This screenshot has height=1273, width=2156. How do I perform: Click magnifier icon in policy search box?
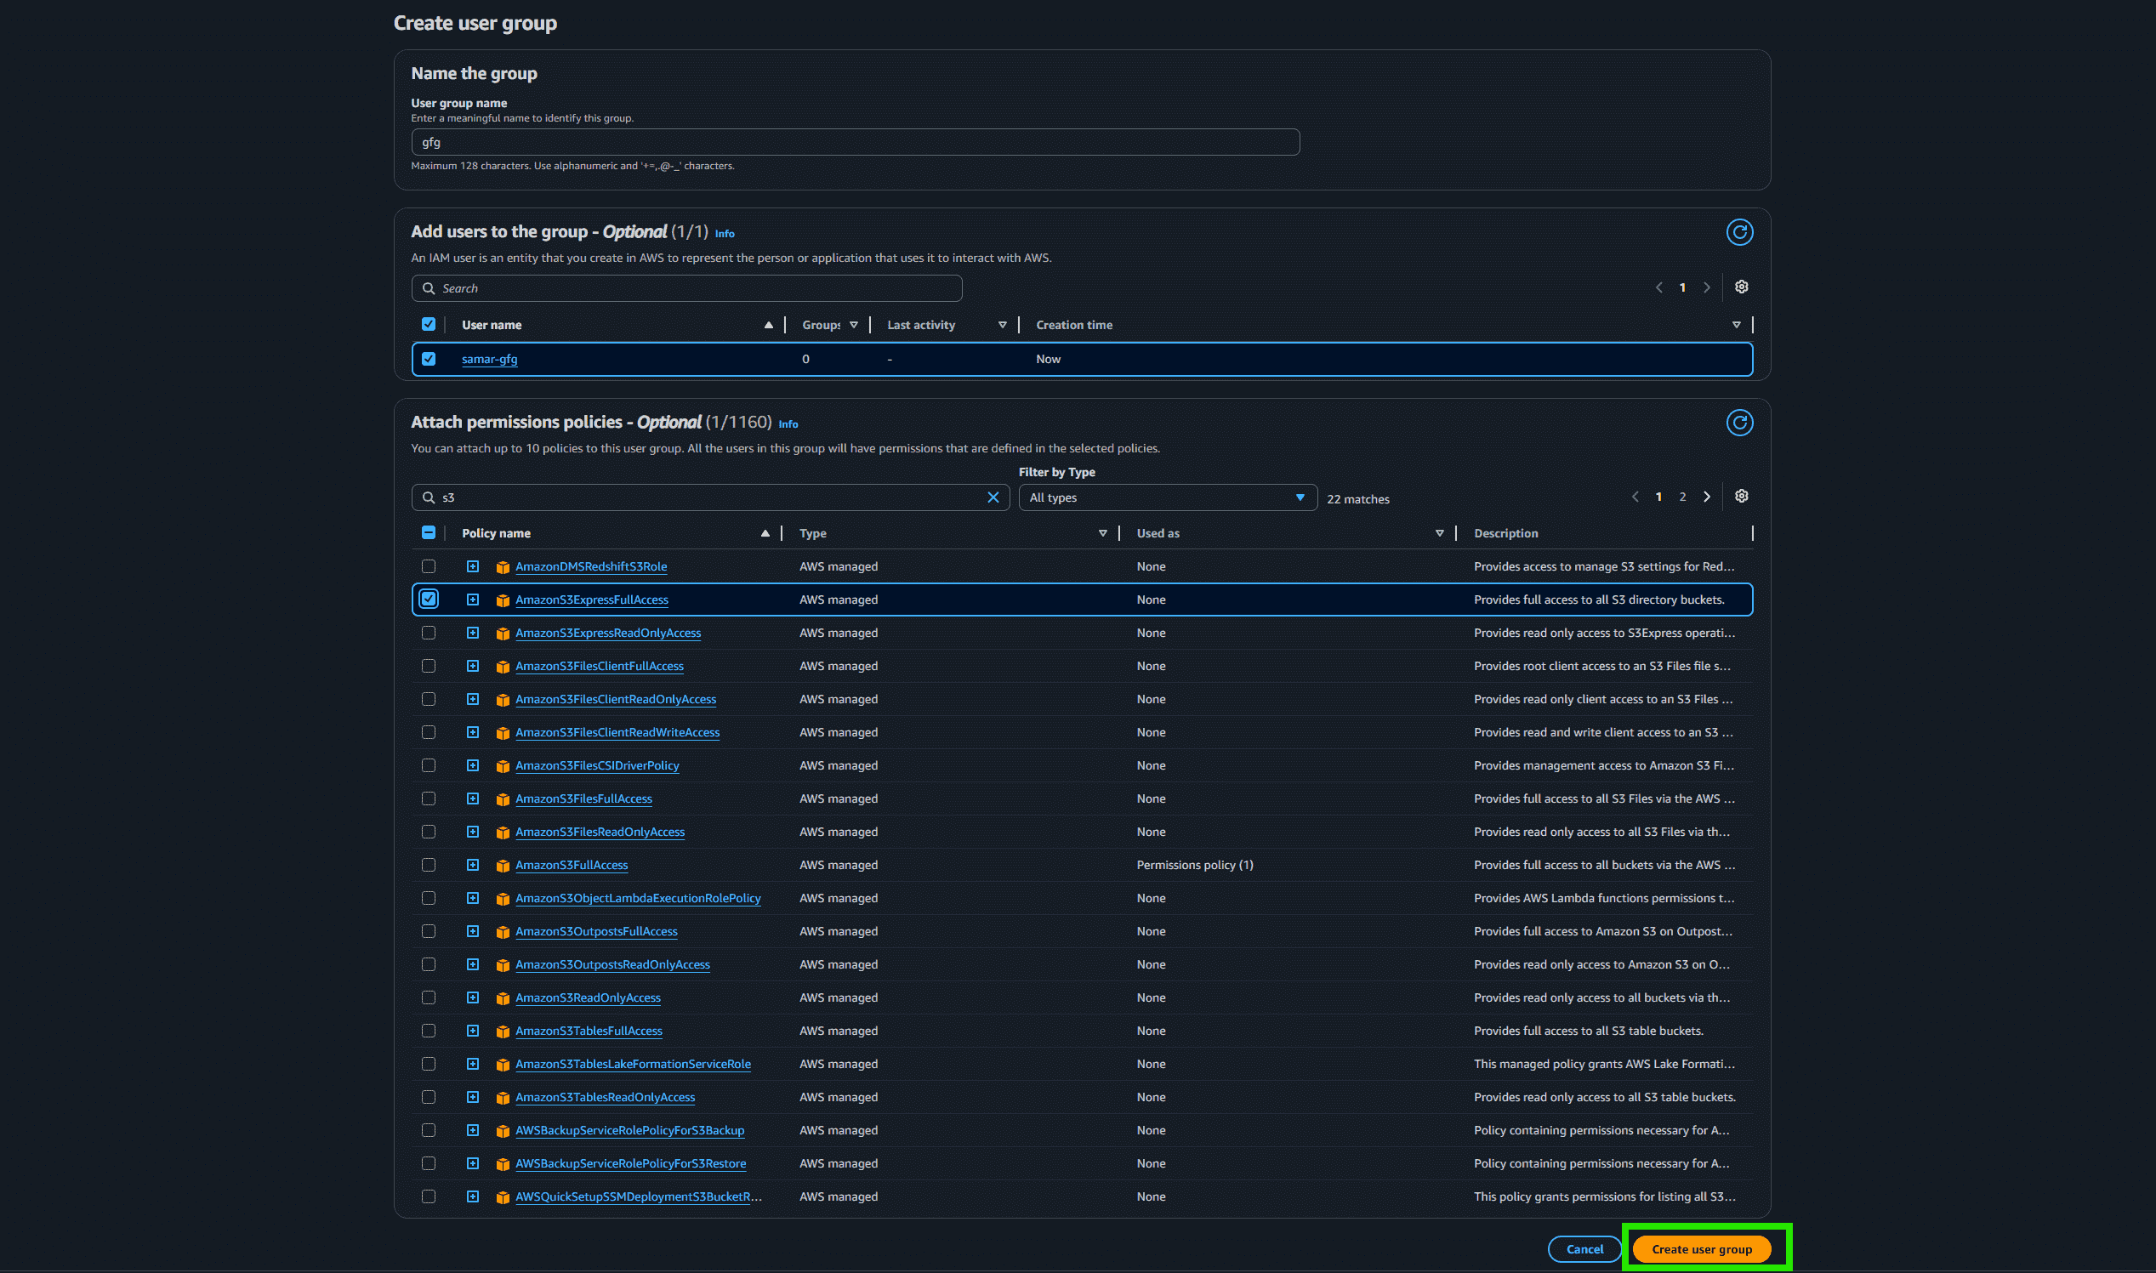coord(428,497)
